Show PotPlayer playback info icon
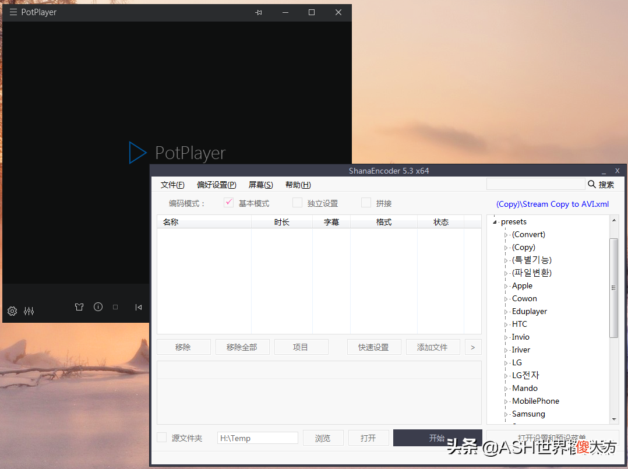Image resolution: width=628 pixels, height=469 pixels. pos(98,307)
